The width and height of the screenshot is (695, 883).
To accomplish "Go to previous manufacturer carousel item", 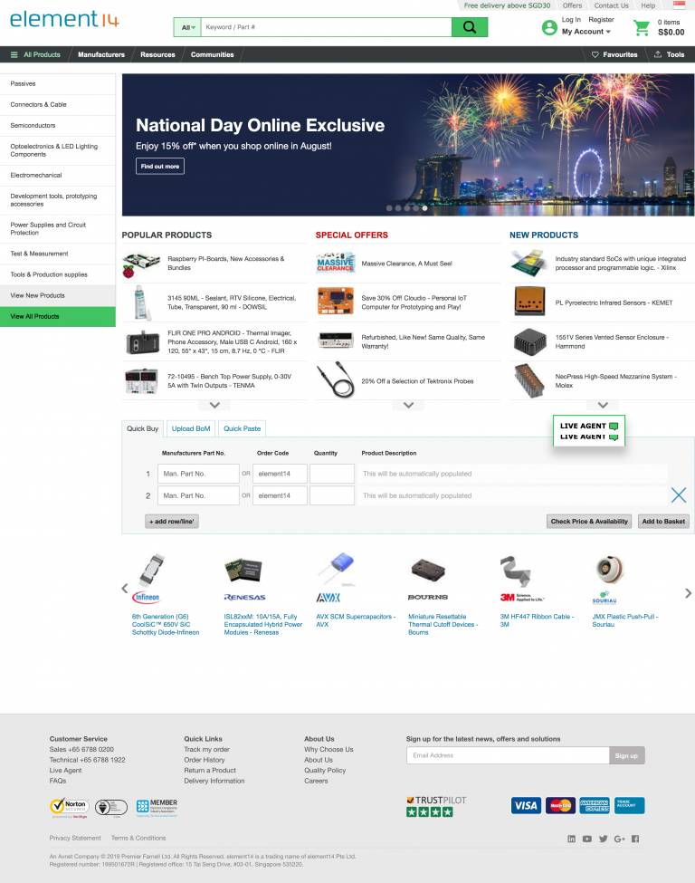I will click(125, 589).
